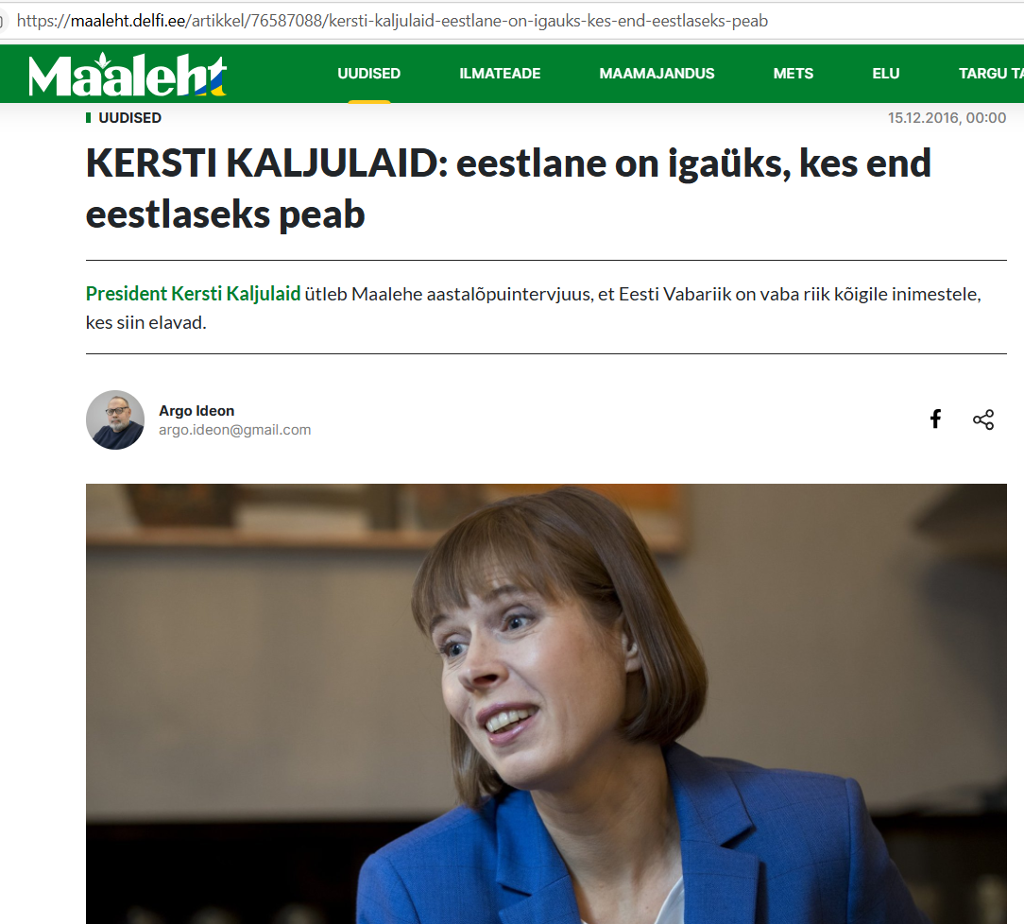
Task: Open Argo Ideon's author avatar
Action: coord(115,419)
